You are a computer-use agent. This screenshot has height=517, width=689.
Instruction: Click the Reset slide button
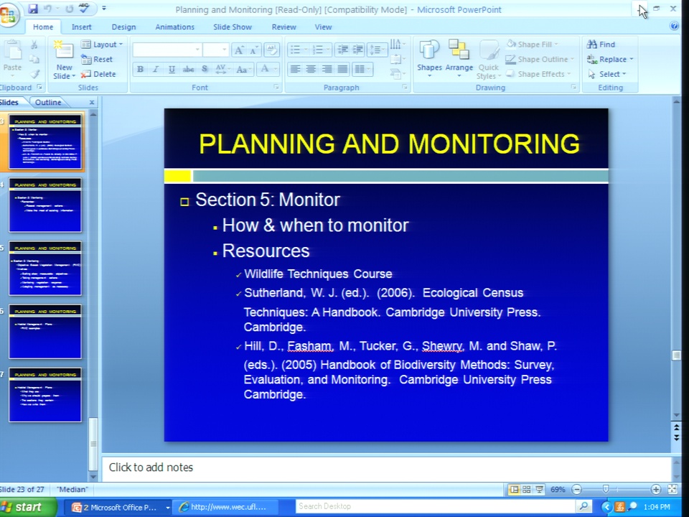(x=98, y=60)
